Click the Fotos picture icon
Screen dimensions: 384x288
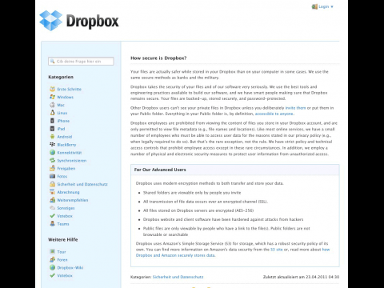coord(53,176)
